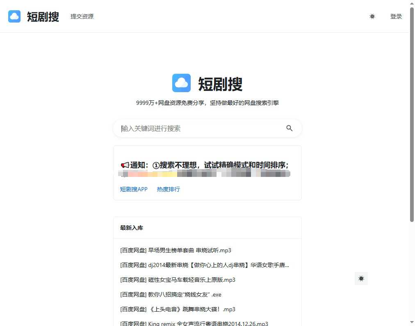Click inside the keyword search input field
This screenshot has height=326, width=415.
(x=185, y=128)
